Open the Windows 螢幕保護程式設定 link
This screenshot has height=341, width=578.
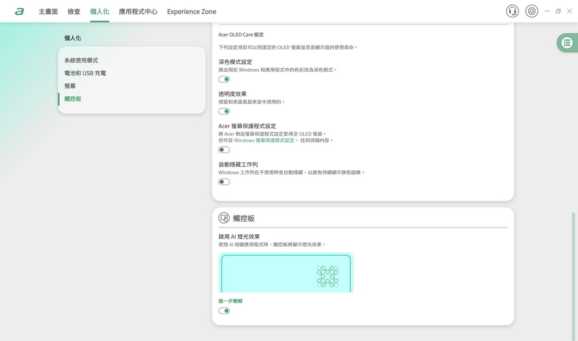coord(264,140)
